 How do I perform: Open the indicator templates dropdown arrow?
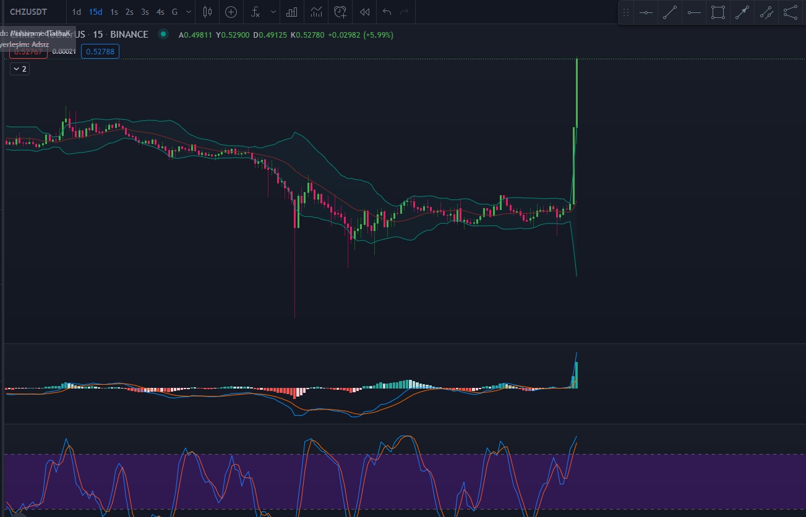point(273,12)
